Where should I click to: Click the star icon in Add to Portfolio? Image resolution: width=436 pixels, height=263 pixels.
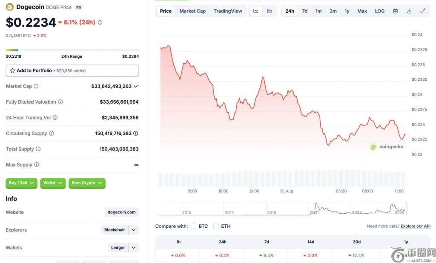point(13,71)
